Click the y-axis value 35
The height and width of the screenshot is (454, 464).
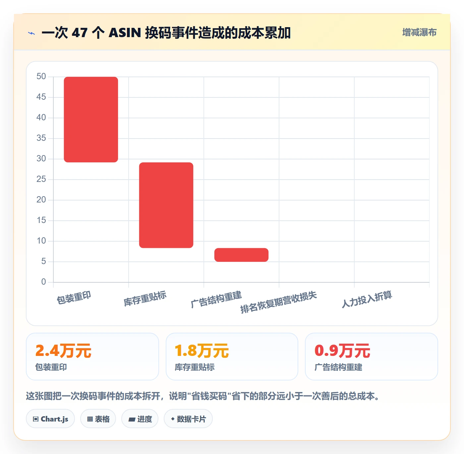click(41, 138)
